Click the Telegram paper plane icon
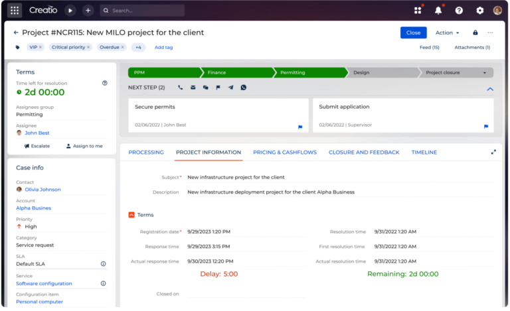Image resolution: width=510 pixels, height=311 pixels. 230,88
